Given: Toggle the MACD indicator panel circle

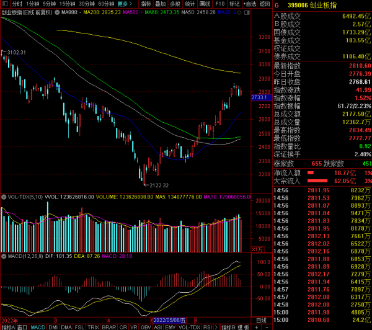Looking at the screenshot, I should (3, 255).
